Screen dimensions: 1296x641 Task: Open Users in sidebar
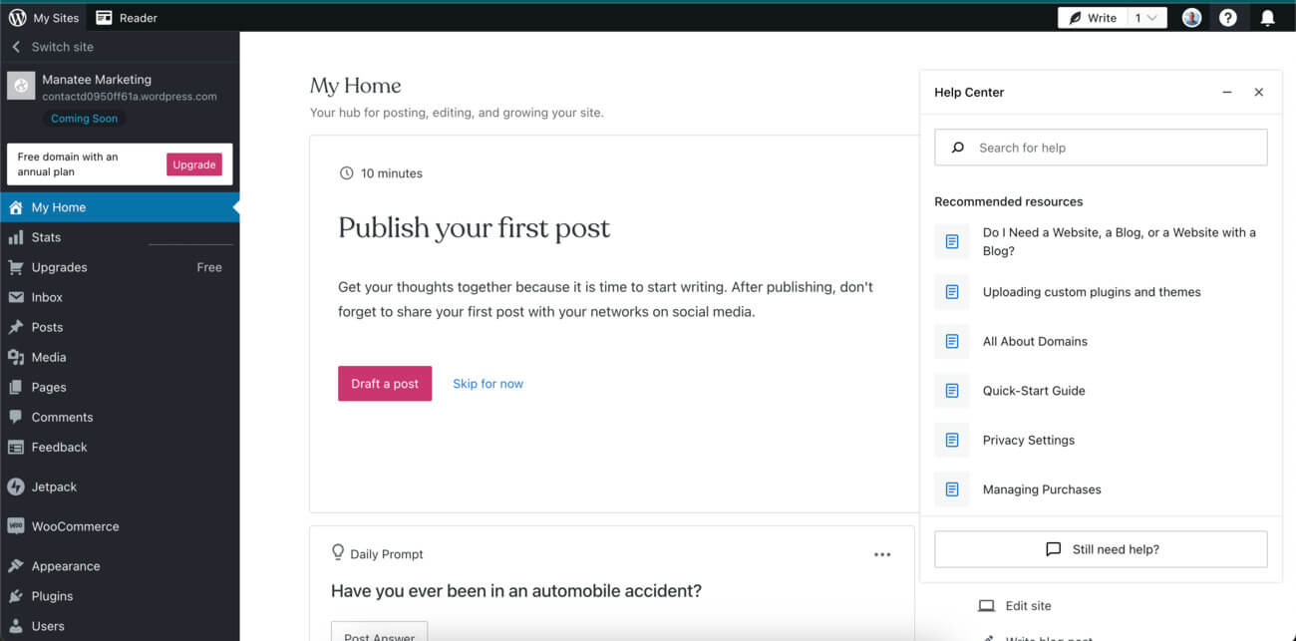tap(120, 626)
